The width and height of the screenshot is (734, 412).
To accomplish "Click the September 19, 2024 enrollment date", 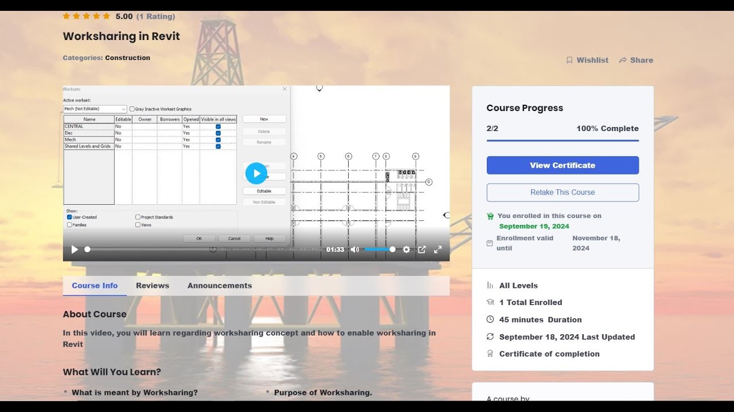I will click(x=534, y=227).
